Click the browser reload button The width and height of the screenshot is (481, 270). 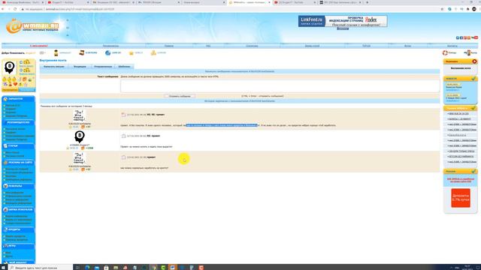pyautogui.click(x=15, y=9)
